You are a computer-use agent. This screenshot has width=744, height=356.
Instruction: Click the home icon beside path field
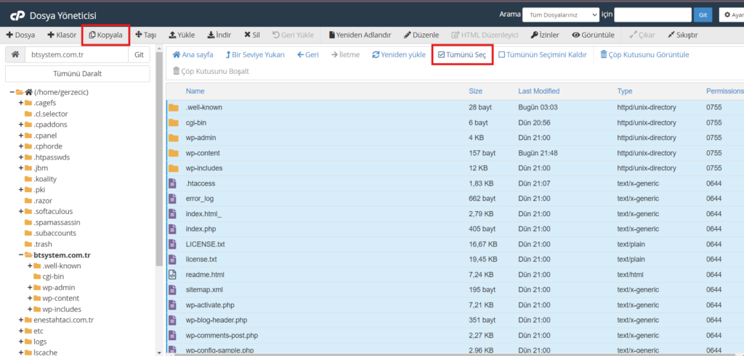15,54
